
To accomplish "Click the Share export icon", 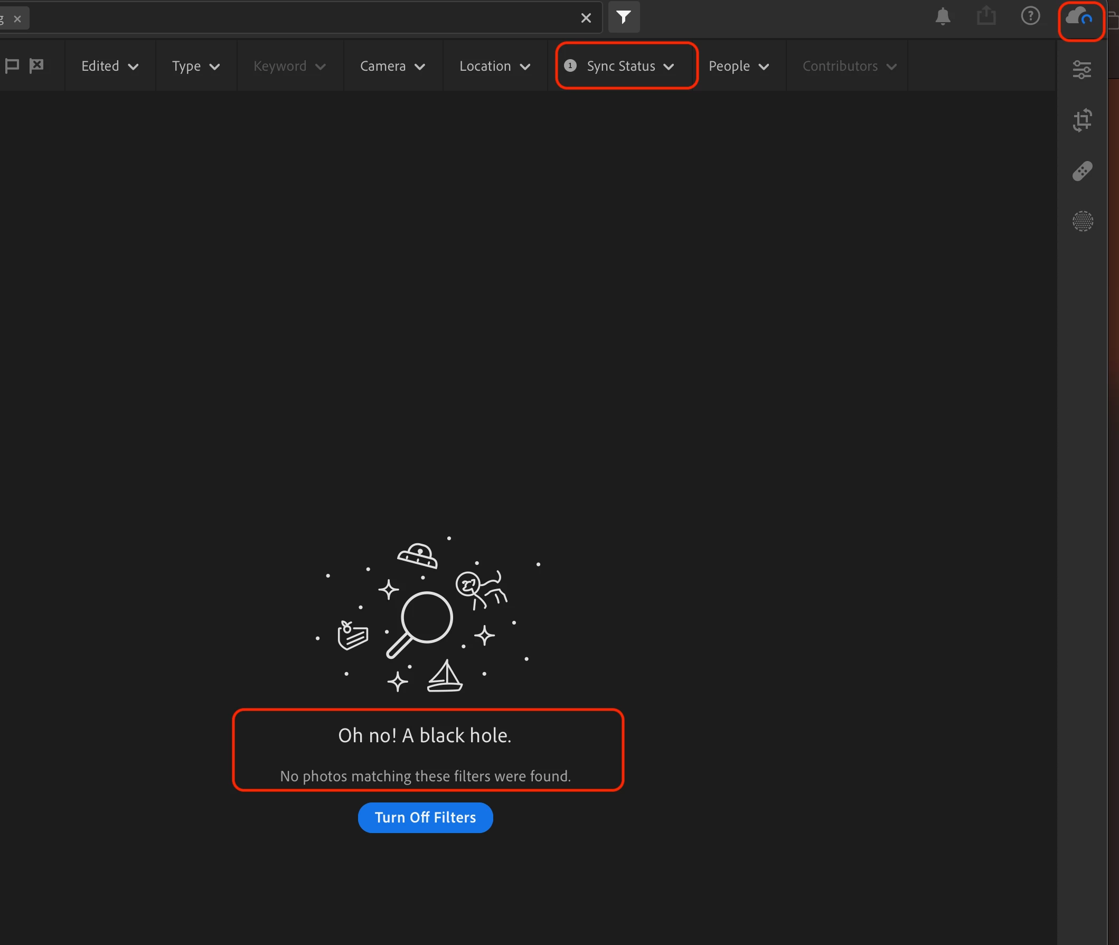I will point(985,16).
